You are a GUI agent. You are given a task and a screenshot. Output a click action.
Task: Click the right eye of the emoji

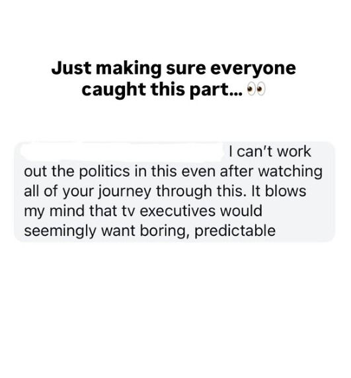point(260,89)
